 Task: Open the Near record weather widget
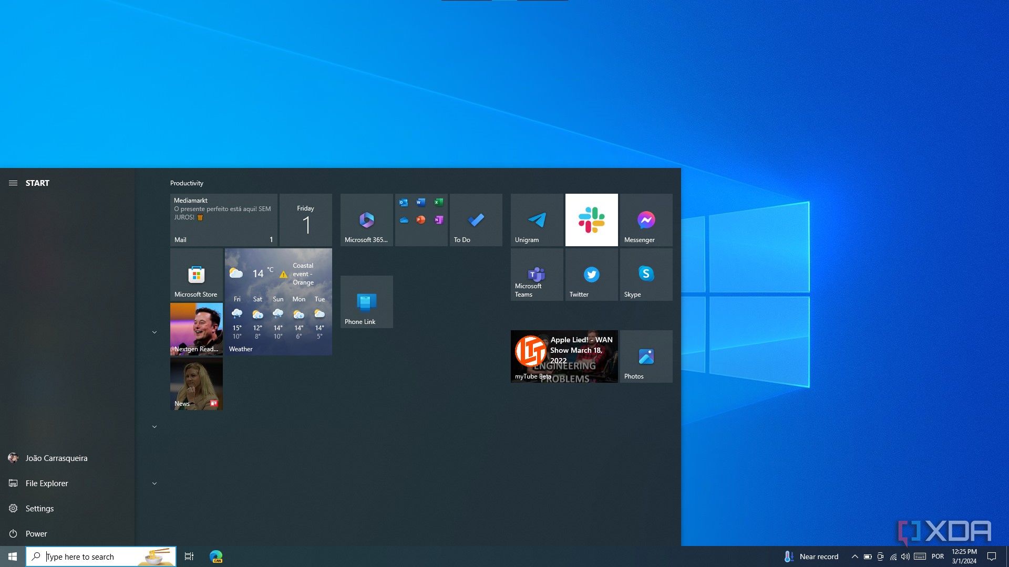pos(811,556)
